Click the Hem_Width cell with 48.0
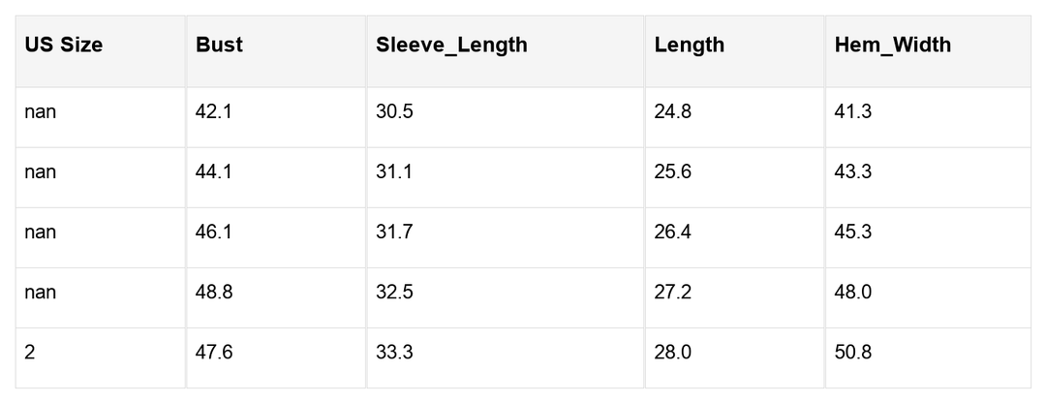The width and height of the screenshot is (1046, 403). point(853,293)
